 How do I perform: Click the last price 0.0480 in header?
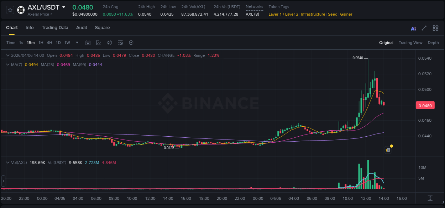pyautogui.click(x=83, y=7)
